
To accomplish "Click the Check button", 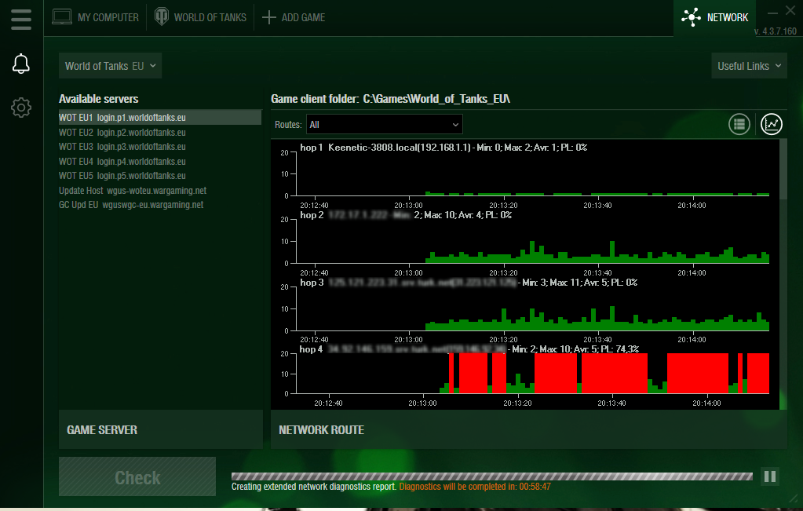I will coord(137,476).
